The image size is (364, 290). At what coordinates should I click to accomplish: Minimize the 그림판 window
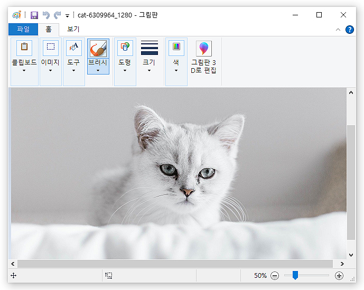click(295, 15)
